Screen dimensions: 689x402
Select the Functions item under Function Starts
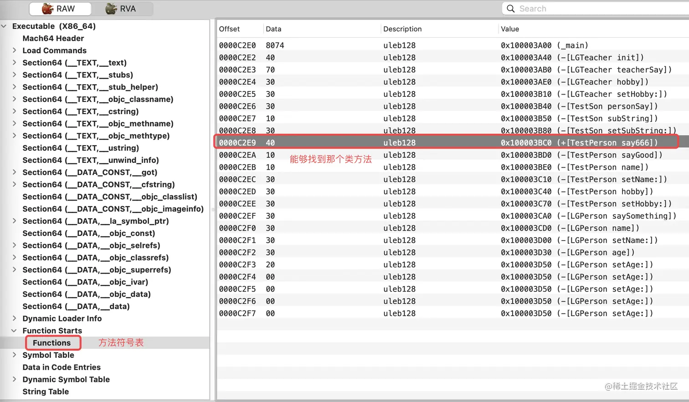click(x=52, y=343)
